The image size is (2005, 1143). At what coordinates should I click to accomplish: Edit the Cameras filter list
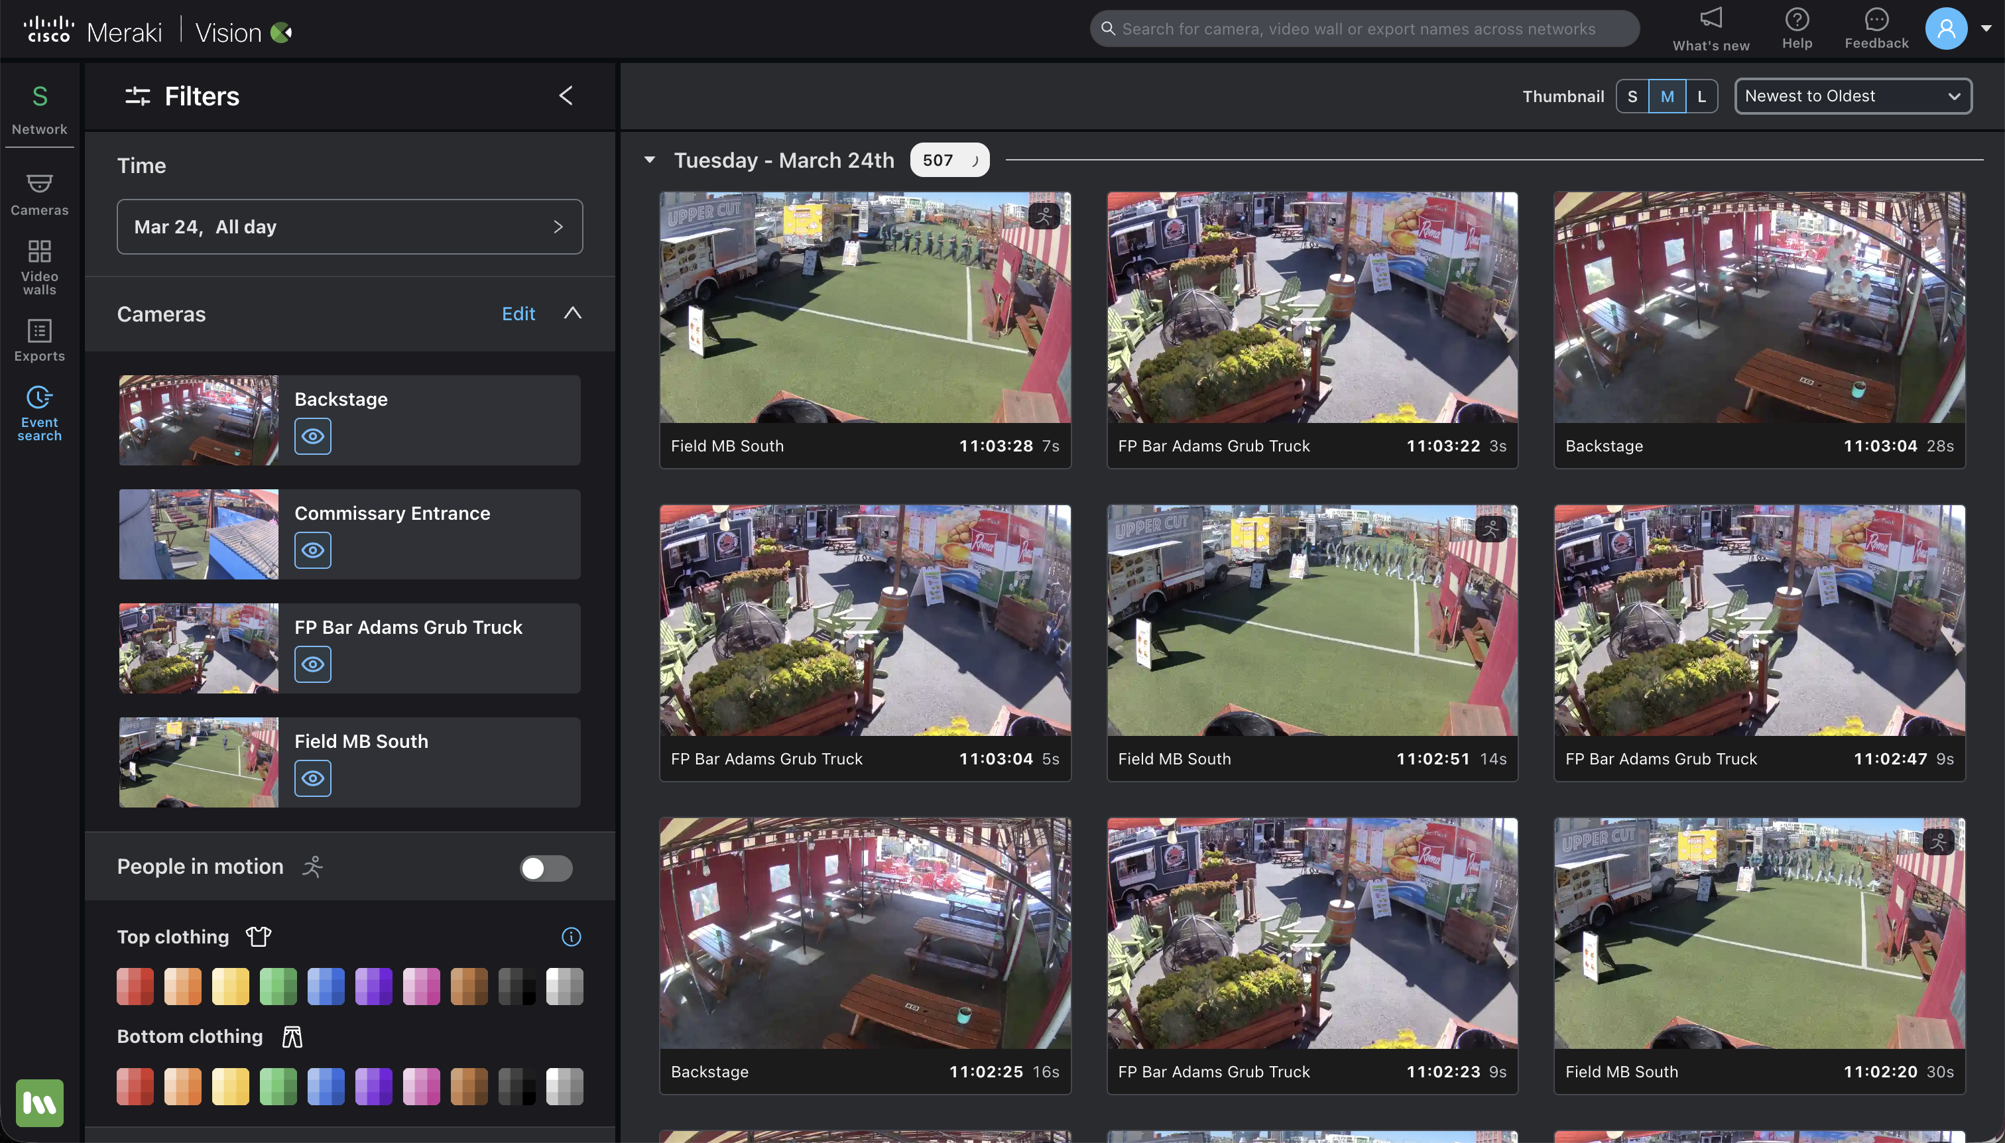[x=518, y=314]
